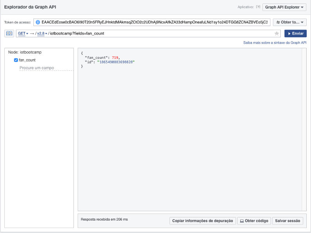Click the fan_count value 719 in response
Image resolution: width=311 pixels, height=233 pixels.
(115, 58)
